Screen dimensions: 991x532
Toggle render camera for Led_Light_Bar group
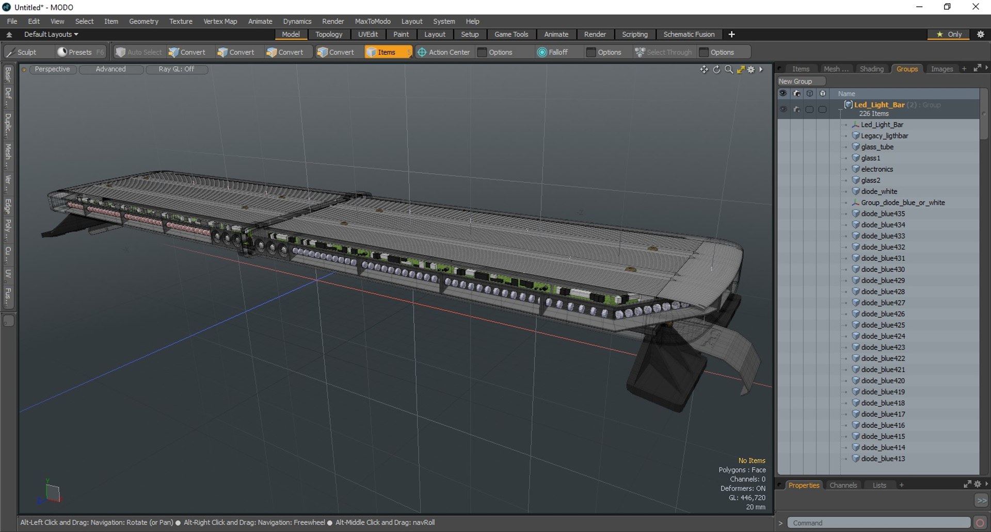796,109
